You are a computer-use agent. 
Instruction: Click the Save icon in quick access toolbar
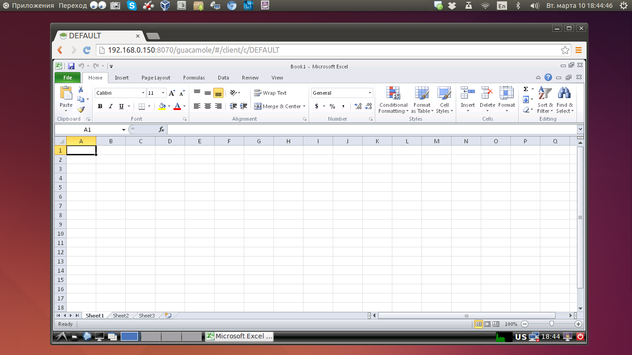click(71, 66)
